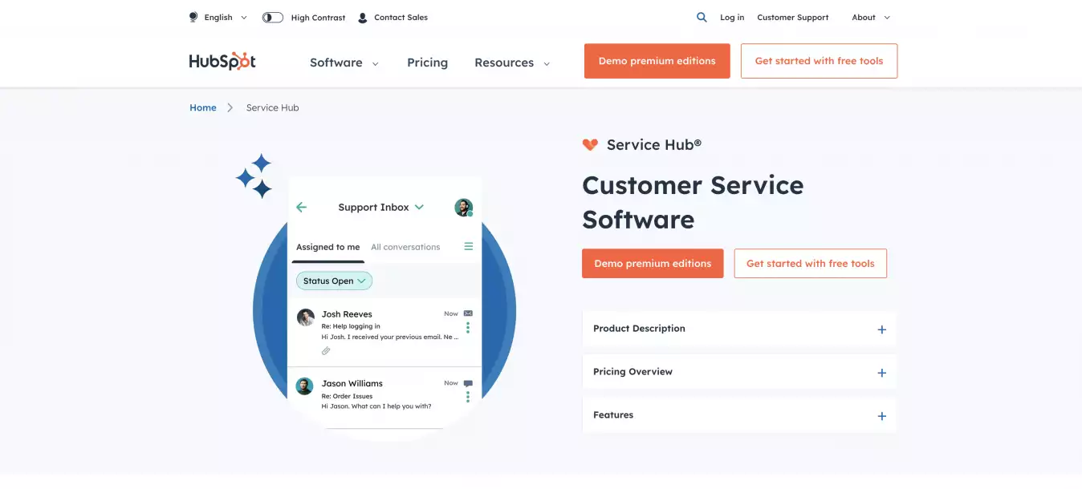Screen dimensions: 1082x489
Task: Click the 'Re: Order Issues' subject
Action: pos(348,396)
